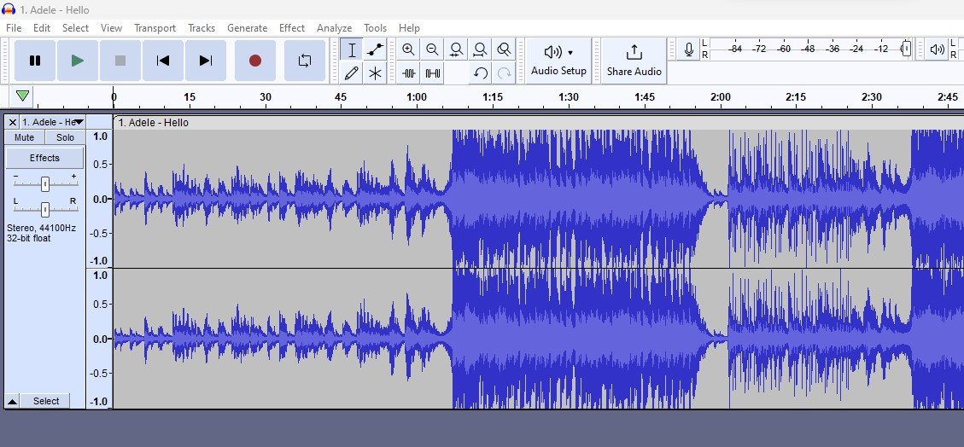Click the green playhead marker in timeline
The height and width of the screenshot is (447, 964).
[23, 96]
